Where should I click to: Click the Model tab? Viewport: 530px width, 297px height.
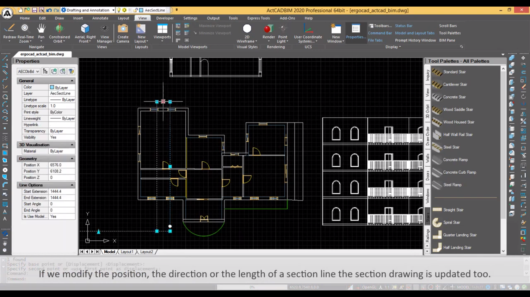(109, 252)
